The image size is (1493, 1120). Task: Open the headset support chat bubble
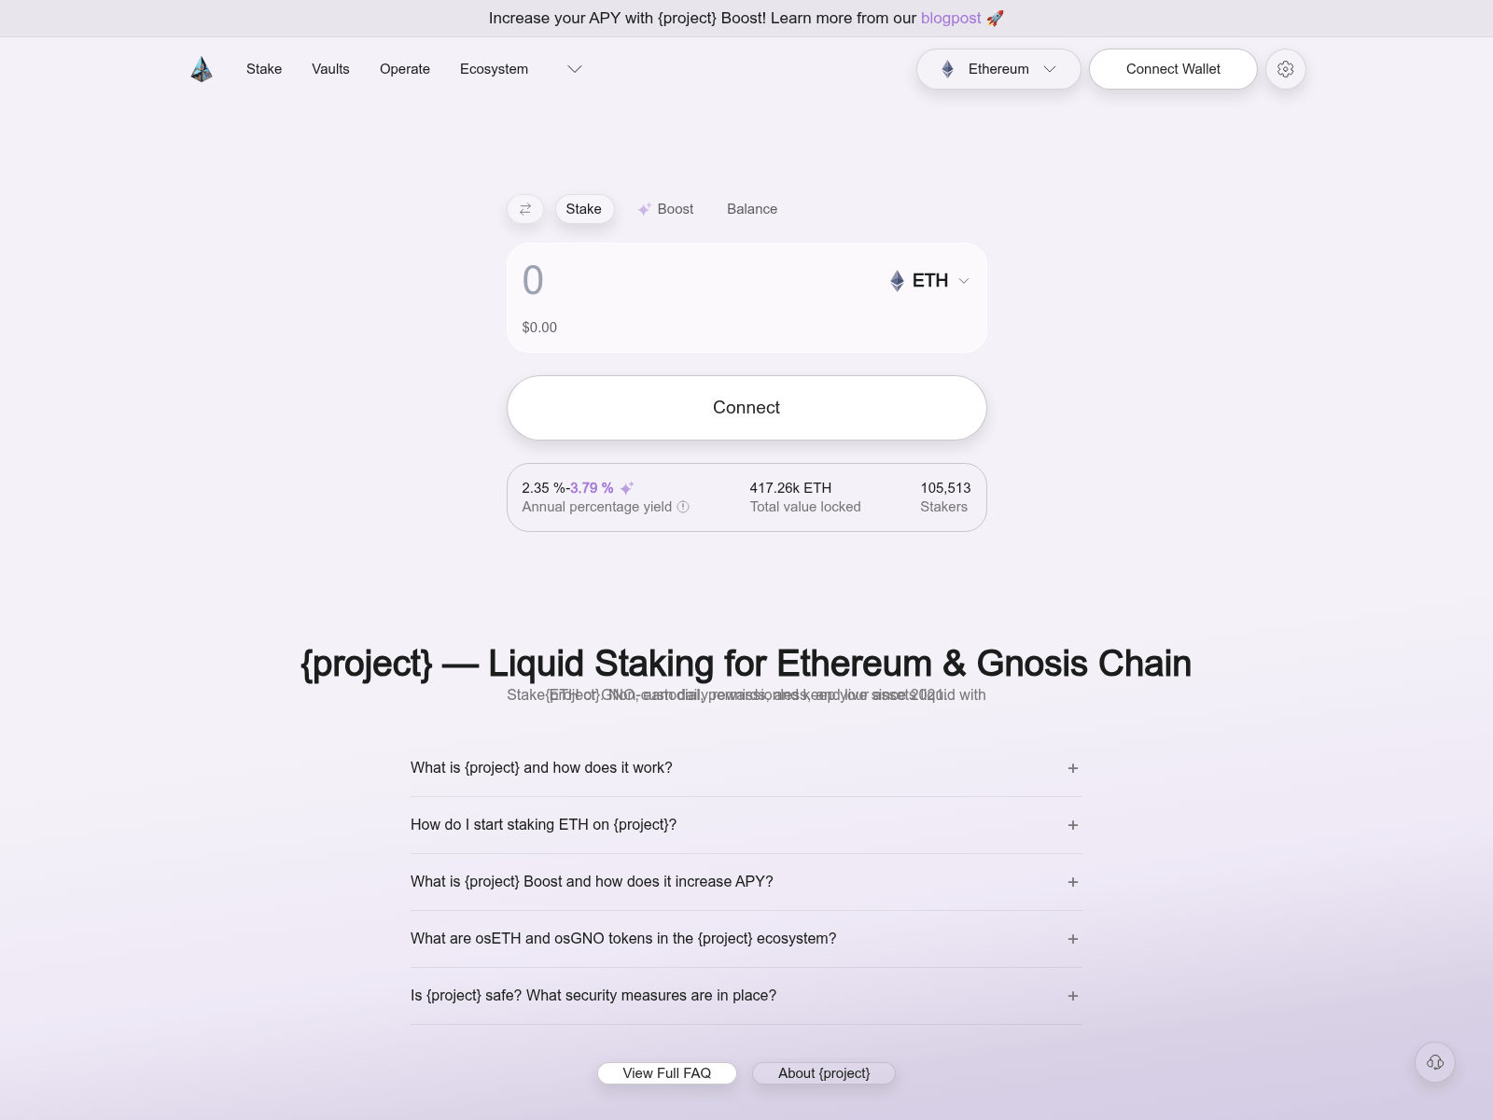pos(1435,1062)
